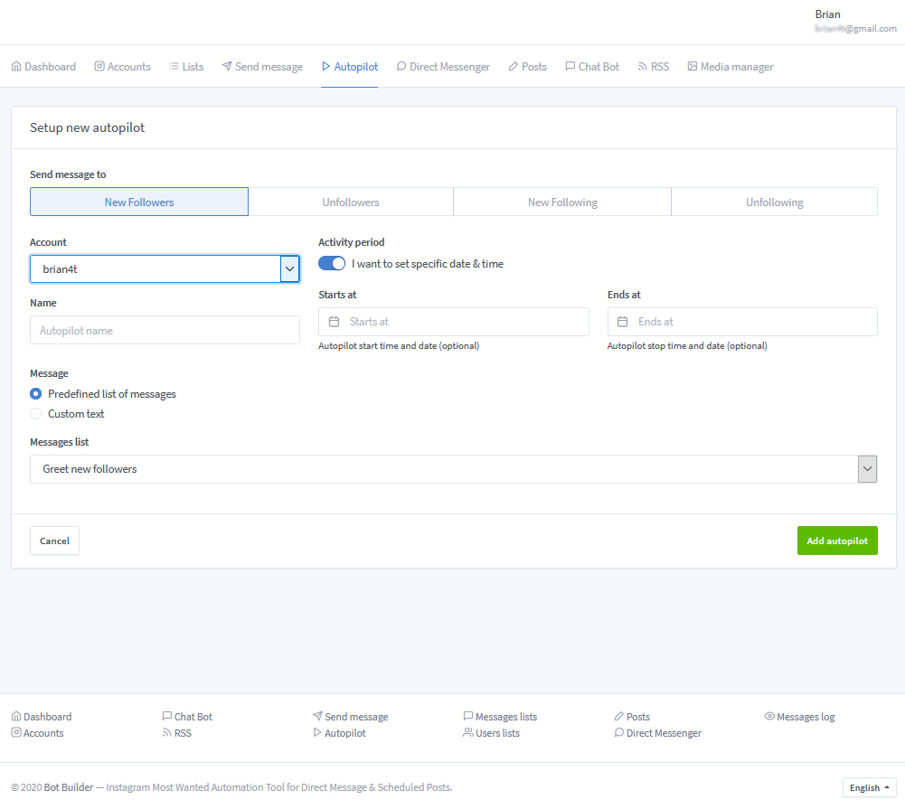The image size is (905, 809).
Task: Focus the Autopilot name input field
Action: coord(165,331)
